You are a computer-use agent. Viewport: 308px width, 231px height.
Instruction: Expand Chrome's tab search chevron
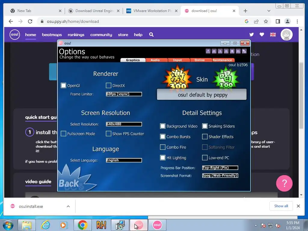(269, 11)
